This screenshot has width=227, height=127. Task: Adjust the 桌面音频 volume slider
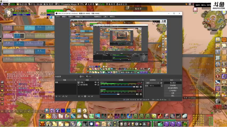point(118,94)
